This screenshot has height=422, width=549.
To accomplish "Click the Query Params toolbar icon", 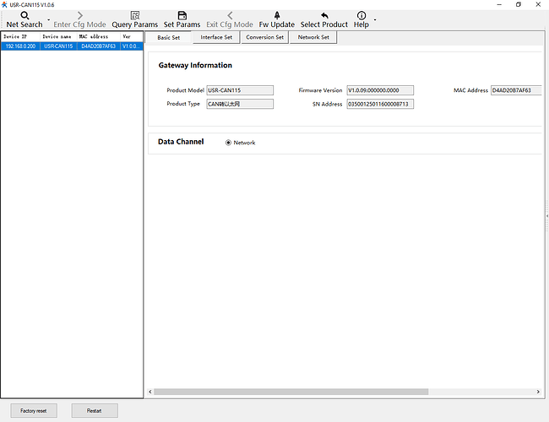I will coord(134,15).
